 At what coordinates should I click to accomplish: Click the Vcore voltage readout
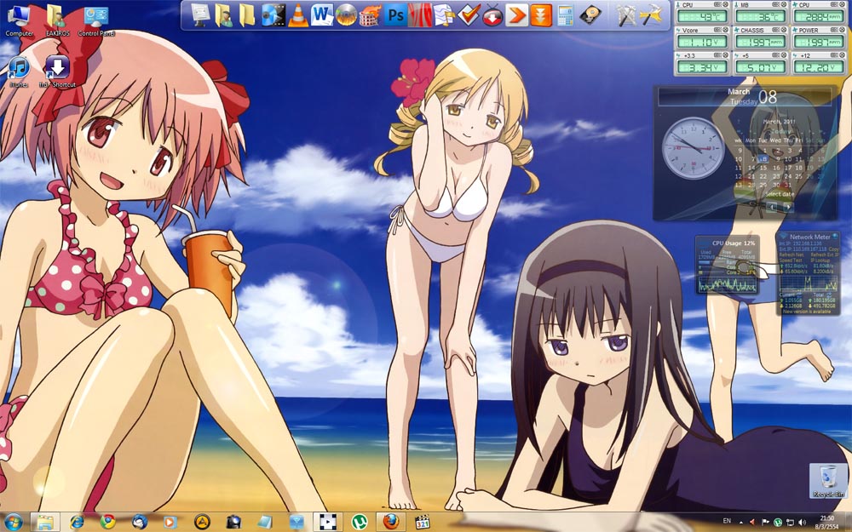pos(702,42)
